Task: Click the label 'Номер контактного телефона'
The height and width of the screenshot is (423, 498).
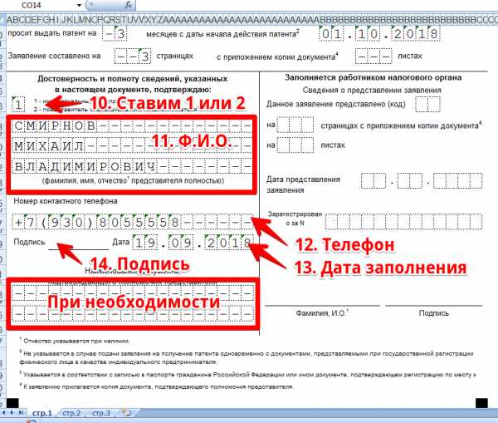Action: tap(66, 201)
